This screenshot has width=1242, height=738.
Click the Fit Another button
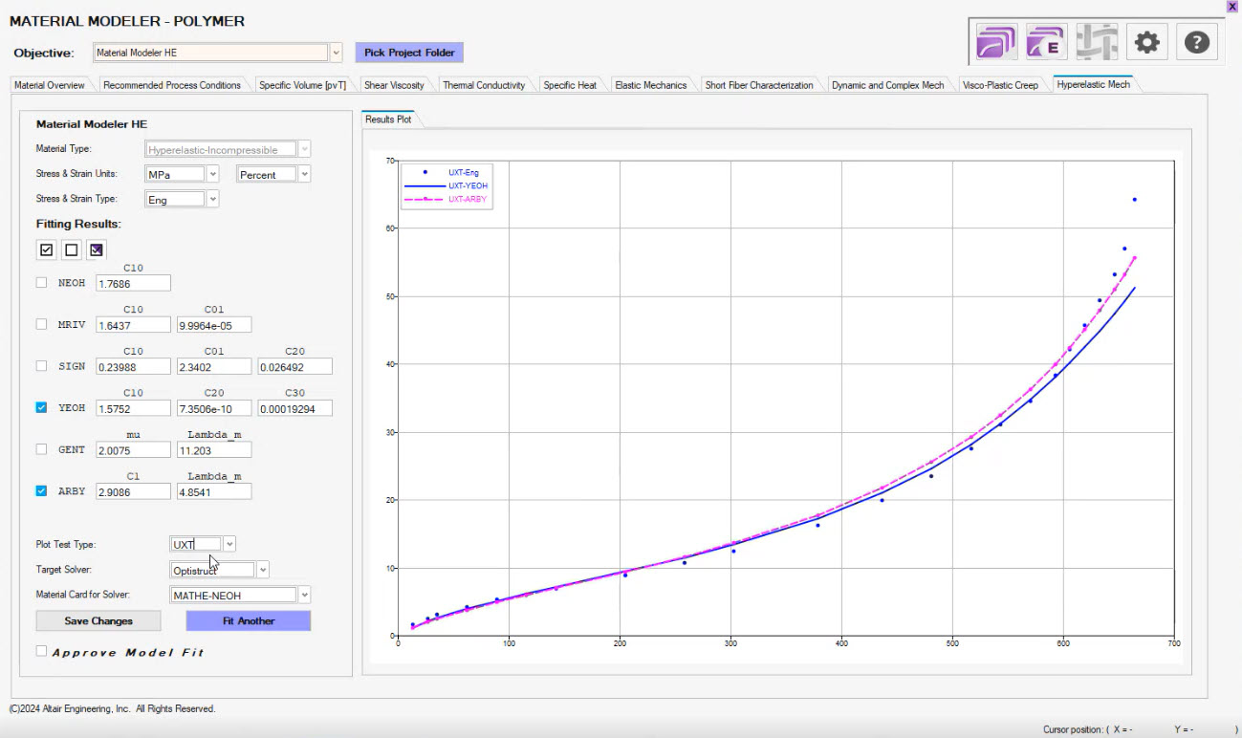[x=249, y=621]
